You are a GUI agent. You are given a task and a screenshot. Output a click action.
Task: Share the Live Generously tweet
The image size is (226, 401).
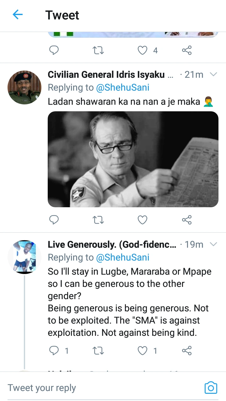tap(187, 351)
